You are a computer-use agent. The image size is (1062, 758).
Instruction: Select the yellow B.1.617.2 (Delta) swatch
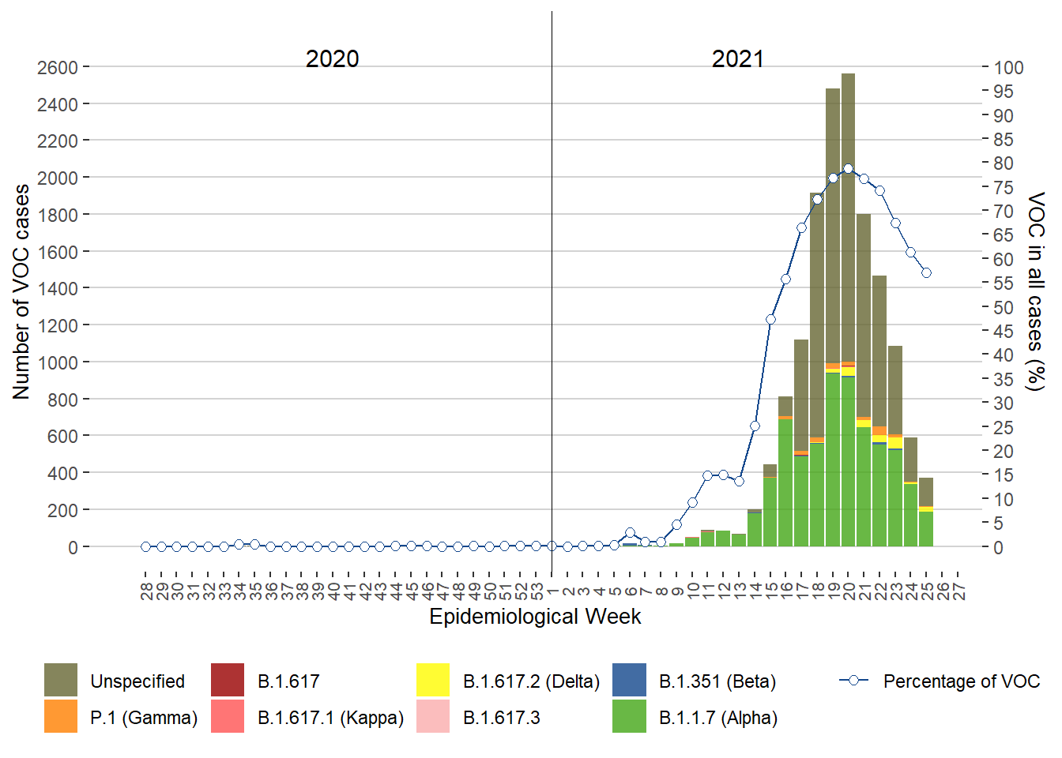(433, 681)
